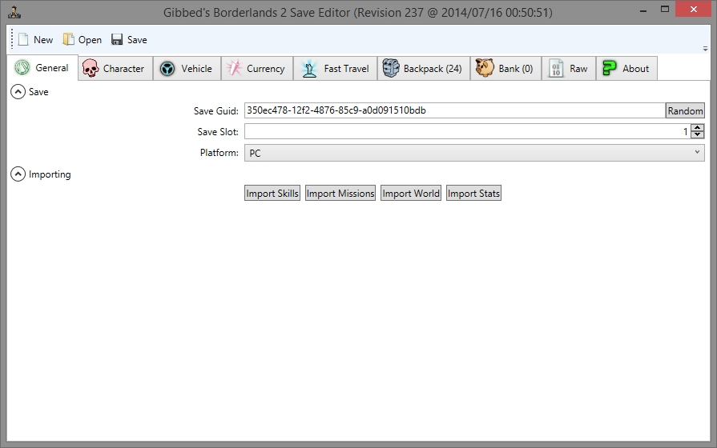Click the Open folder toolbar icon
This screenshot has width=717, height=448.
pos(69,40)
